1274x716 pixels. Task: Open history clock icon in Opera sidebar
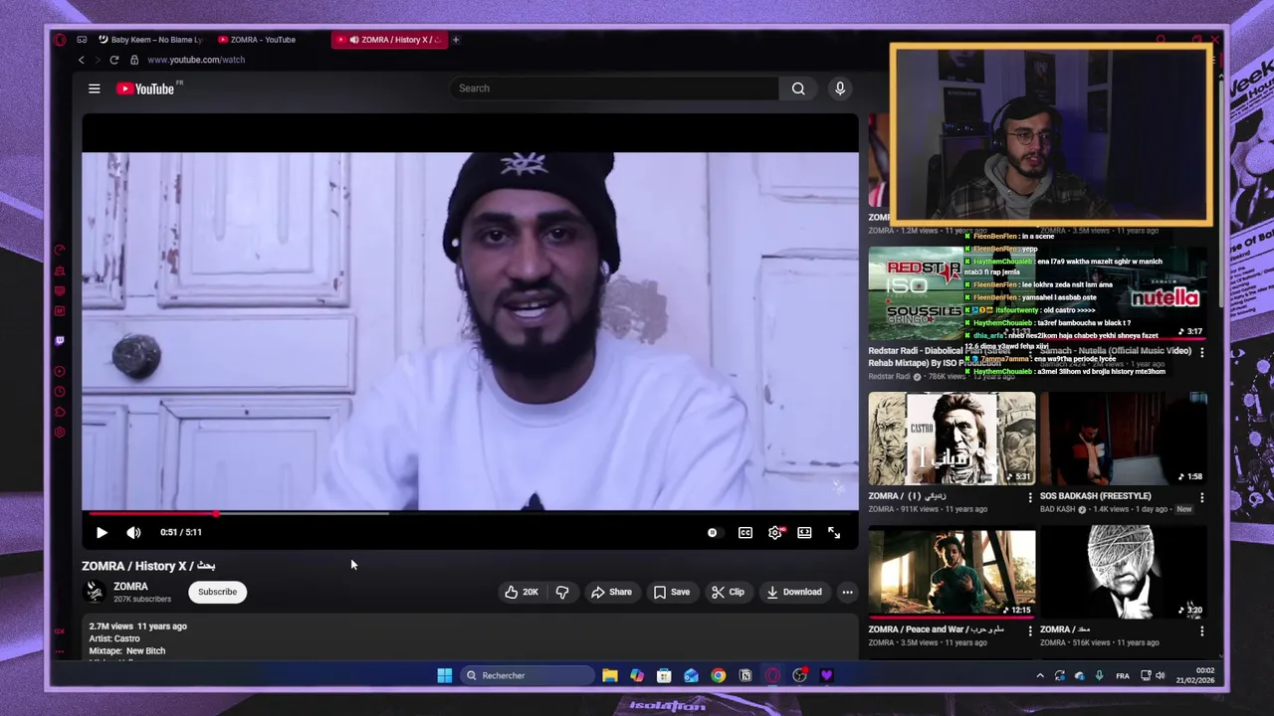(60, 392)
